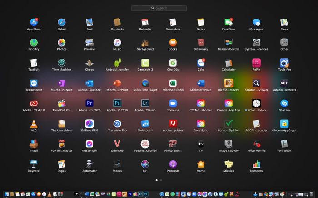Open the Other folder
This screenshot has height=198, width=318.
click(284, 43)
